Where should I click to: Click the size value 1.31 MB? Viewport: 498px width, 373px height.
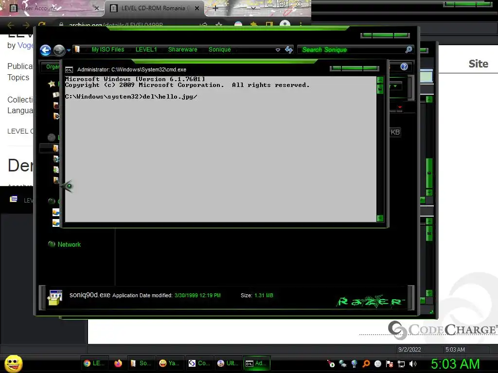264,295
